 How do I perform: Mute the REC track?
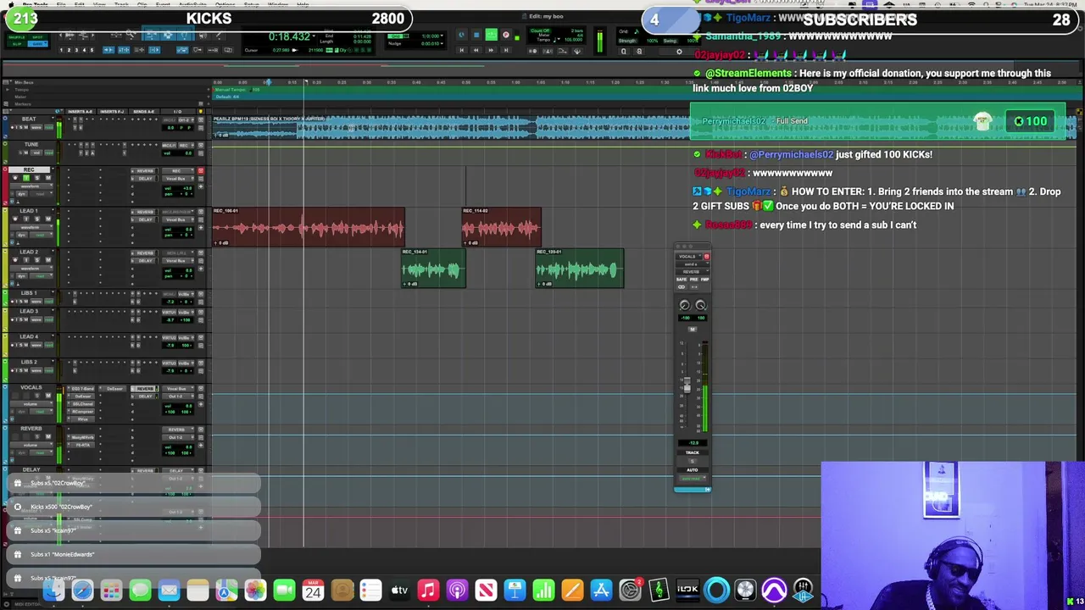point(48,178)
